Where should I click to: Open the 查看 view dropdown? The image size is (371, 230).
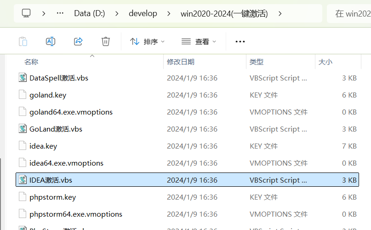(x=199, y=41)
